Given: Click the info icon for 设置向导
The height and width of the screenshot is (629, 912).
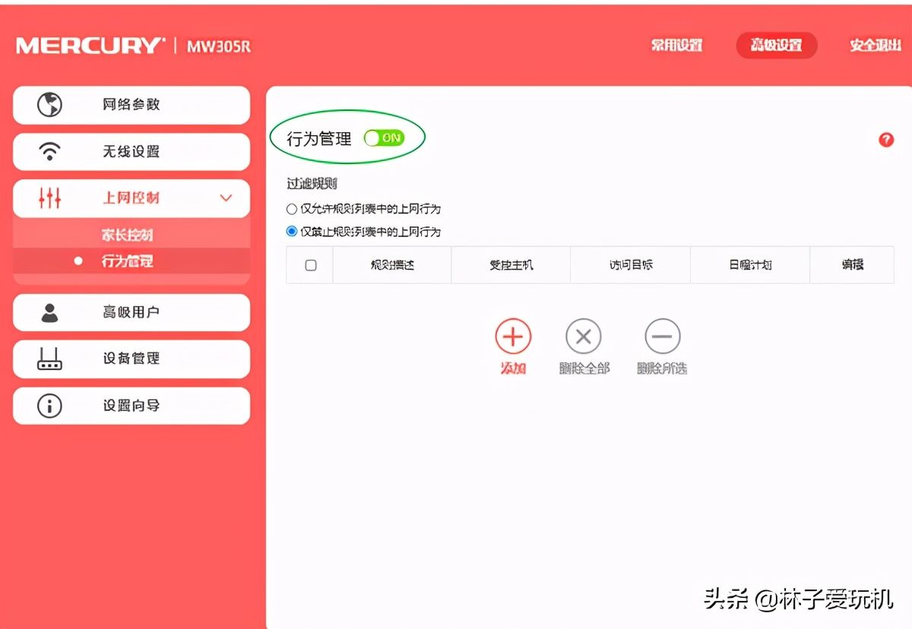Looking at the screenshot, I should [49, 406].
